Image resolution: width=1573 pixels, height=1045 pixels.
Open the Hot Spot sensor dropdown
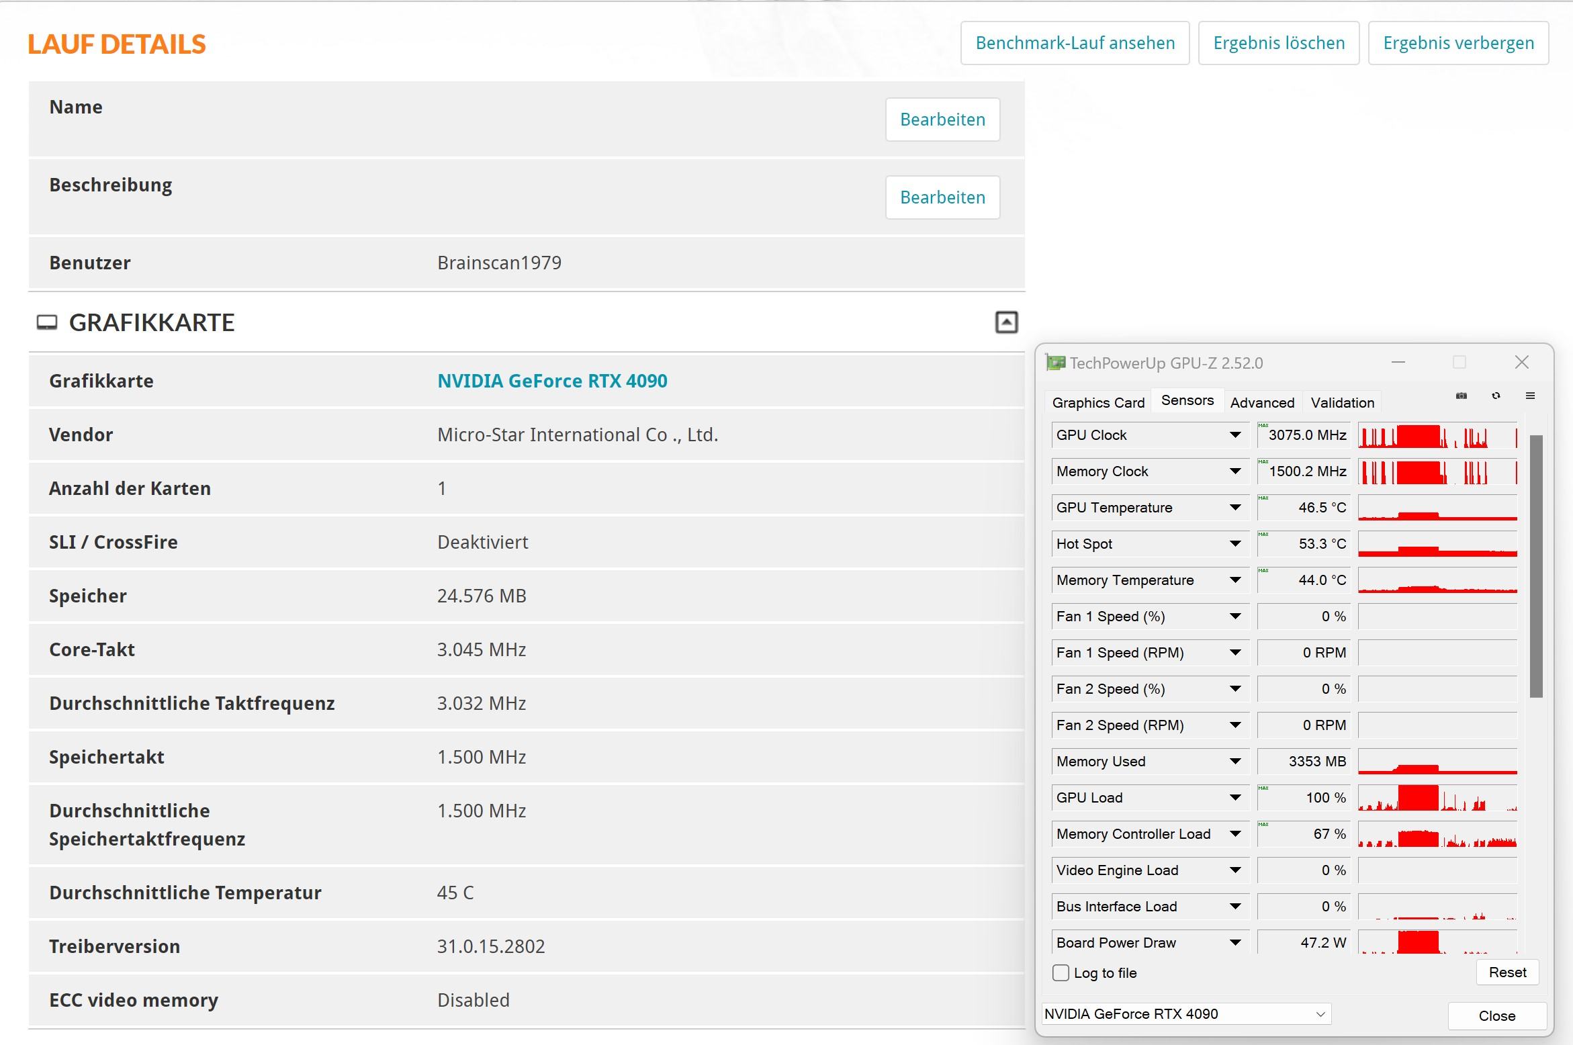coord(1234,544)
